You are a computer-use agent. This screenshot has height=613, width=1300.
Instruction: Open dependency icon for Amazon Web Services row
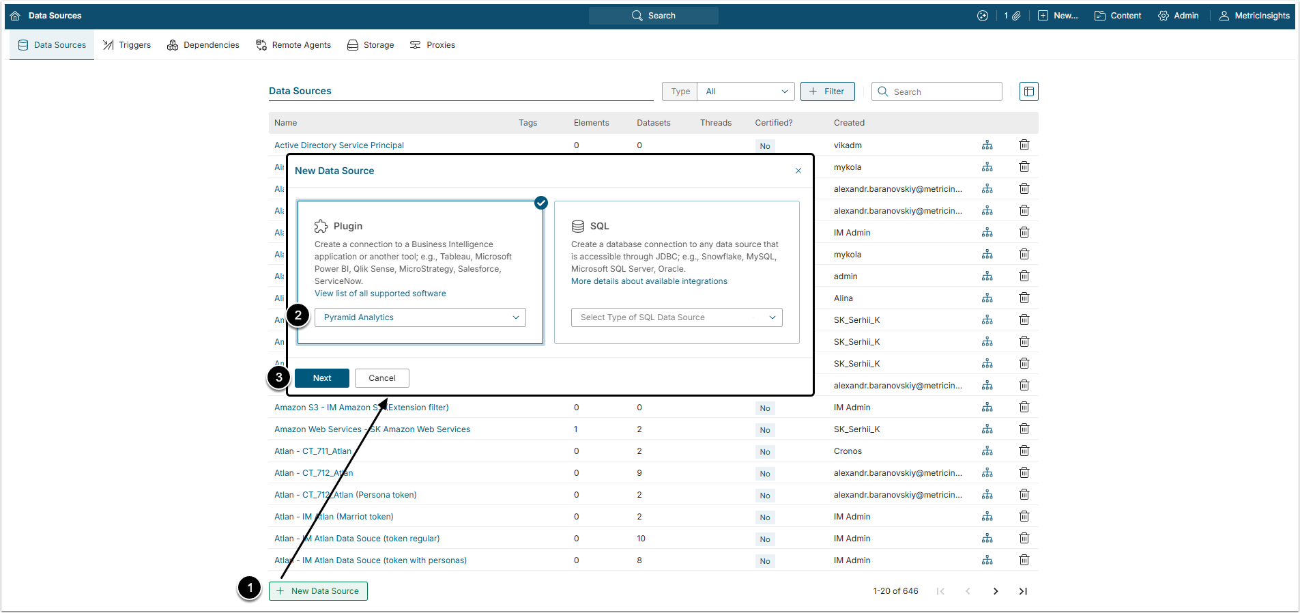click(x=987, y=429)
